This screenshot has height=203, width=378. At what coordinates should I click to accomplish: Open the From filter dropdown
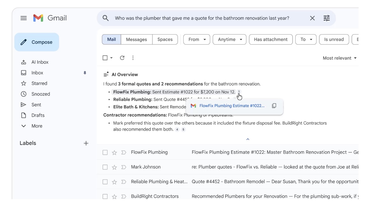[197, 39]
